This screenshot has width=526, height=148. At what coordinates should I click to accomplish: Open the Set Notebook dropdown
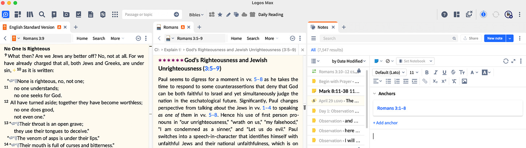coord(415,61)
